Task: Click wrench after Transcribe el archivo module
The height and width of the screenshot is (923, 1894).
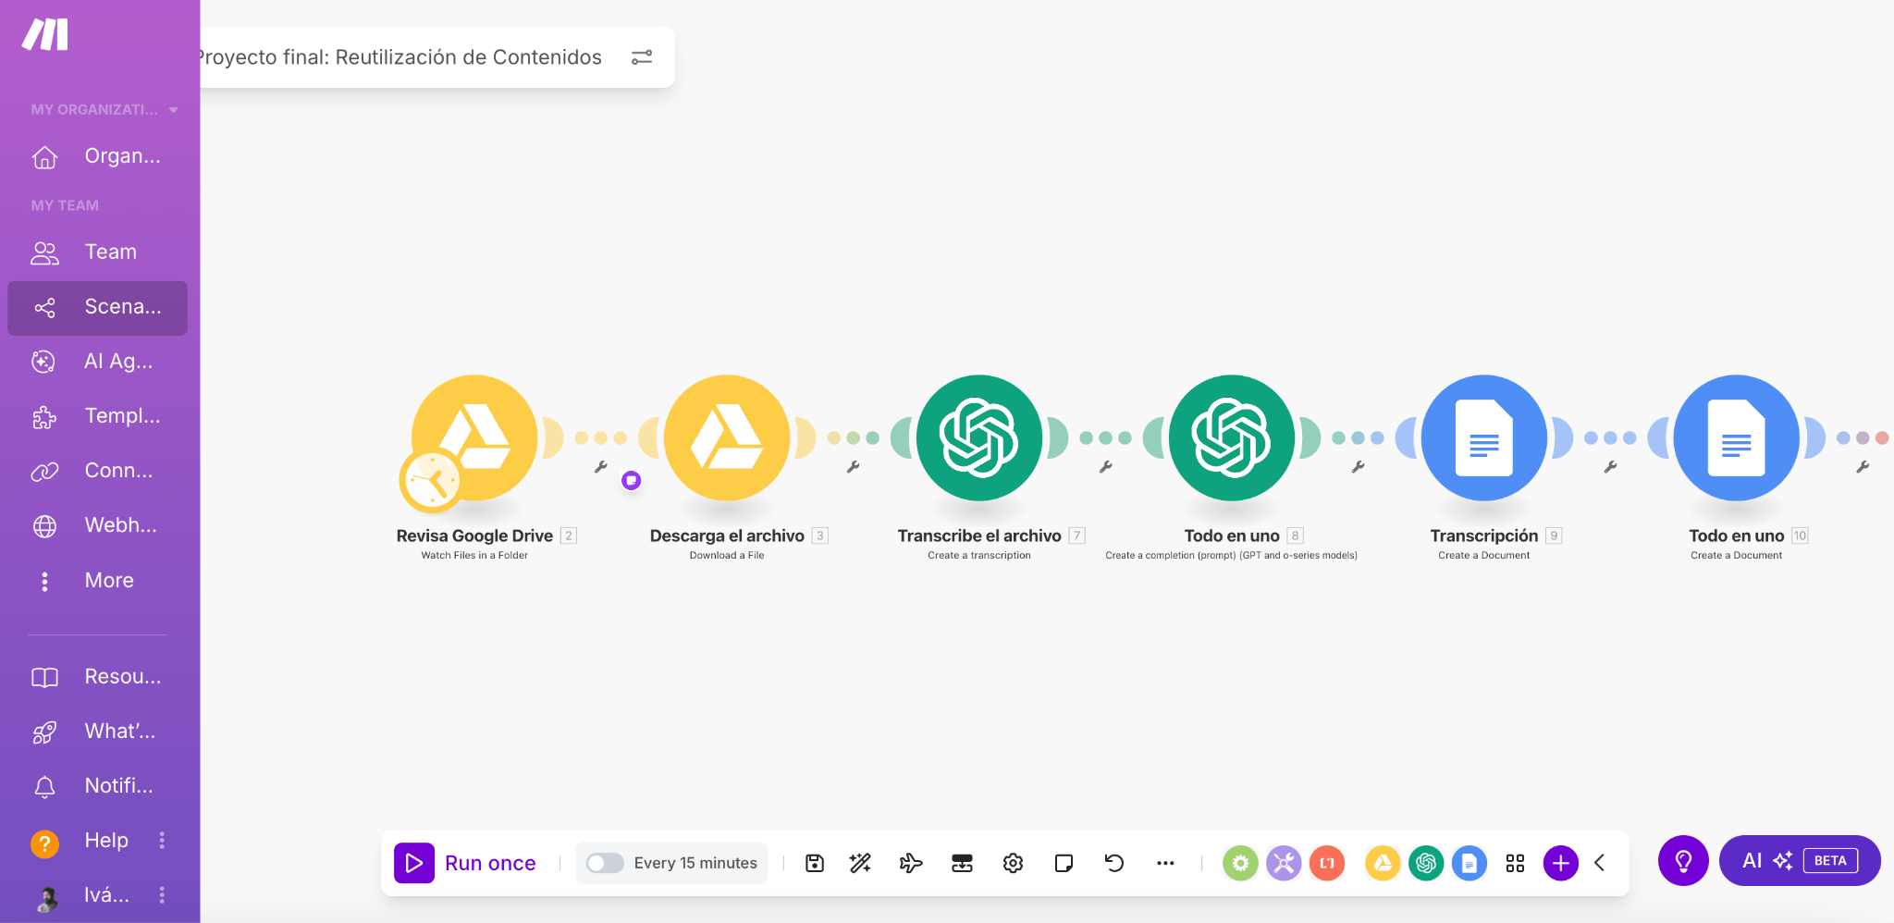Action: click(1106, 467)
